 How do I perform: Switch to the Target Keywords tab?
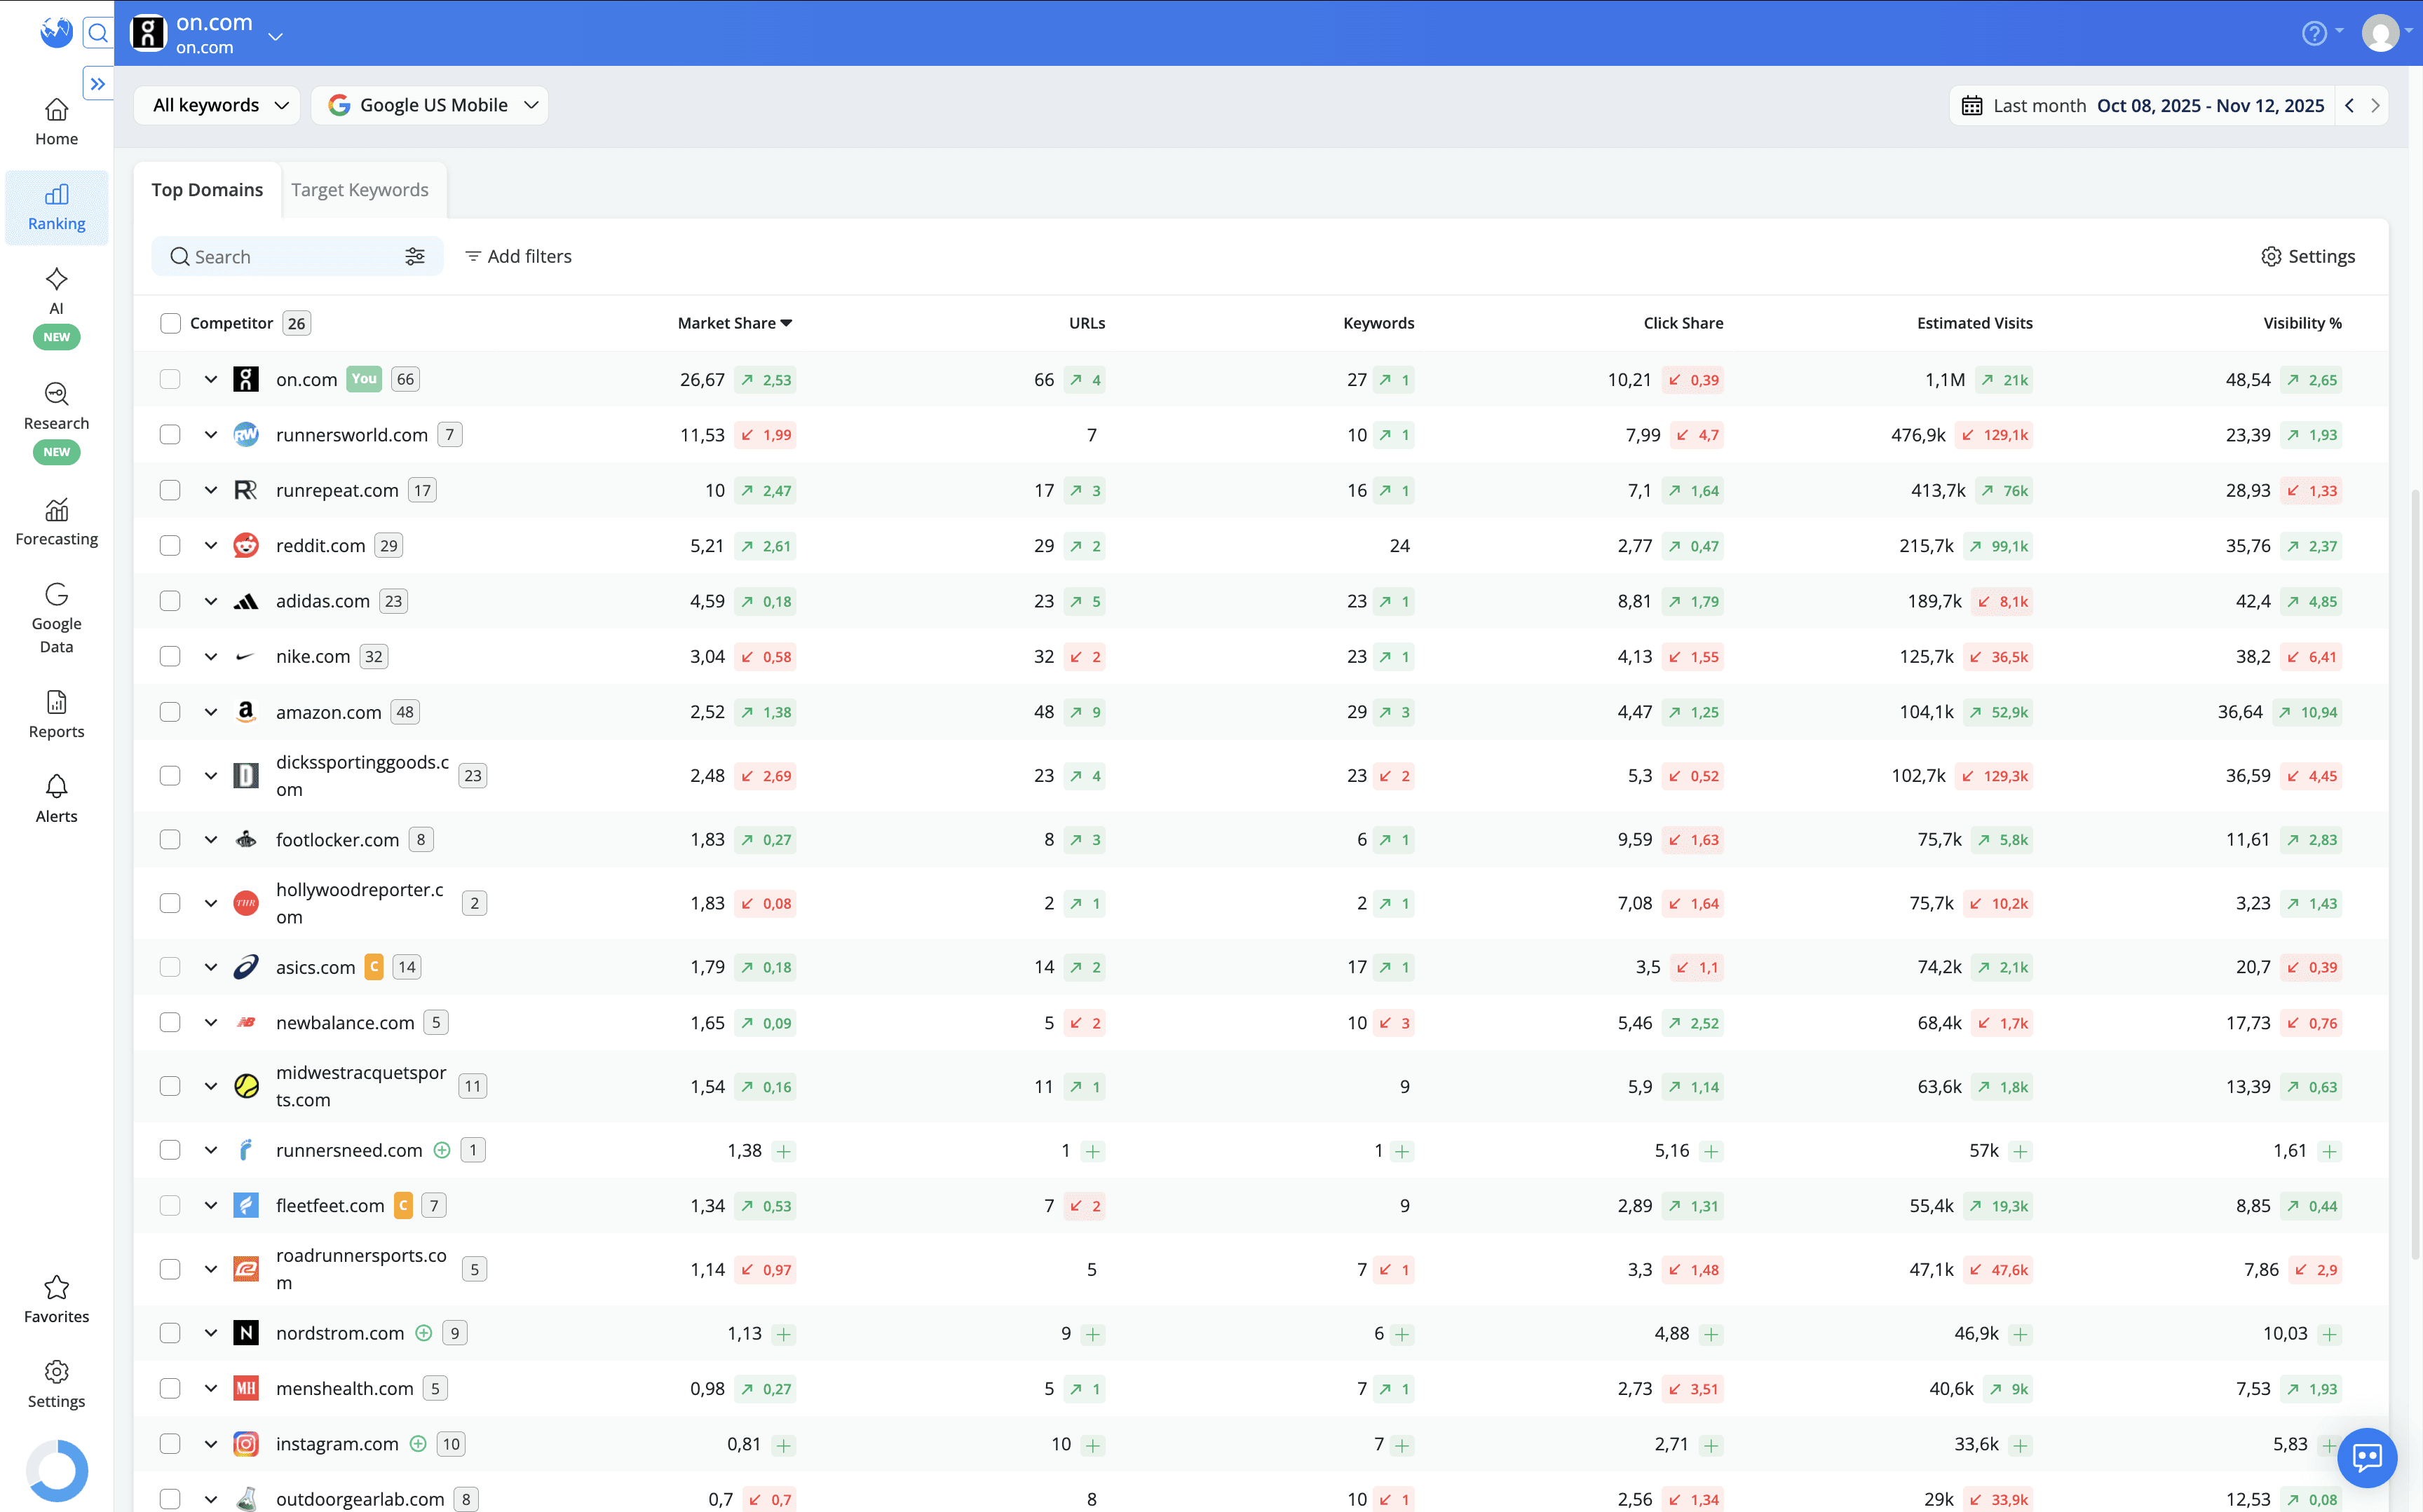(x=359, y=190)
